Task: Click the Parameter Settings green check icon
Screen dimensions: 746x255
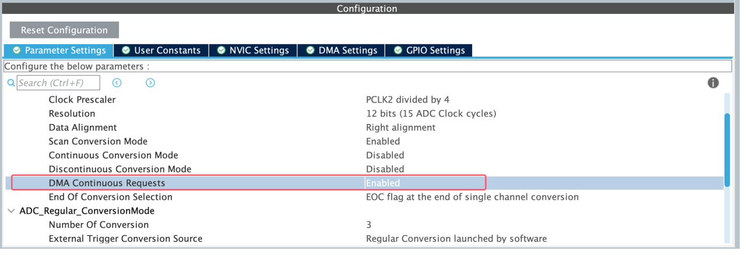Action: point(16,51)
